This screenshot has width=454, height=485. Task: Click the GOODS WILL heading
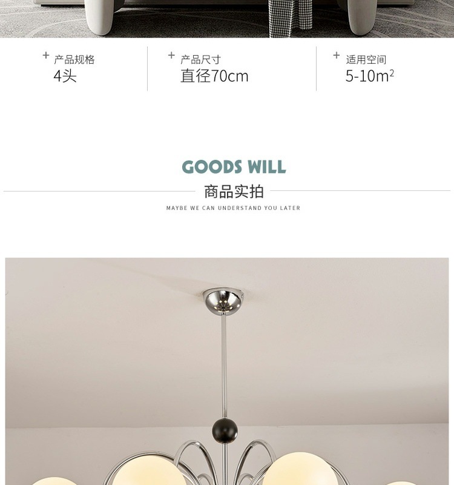pos(234,167)
